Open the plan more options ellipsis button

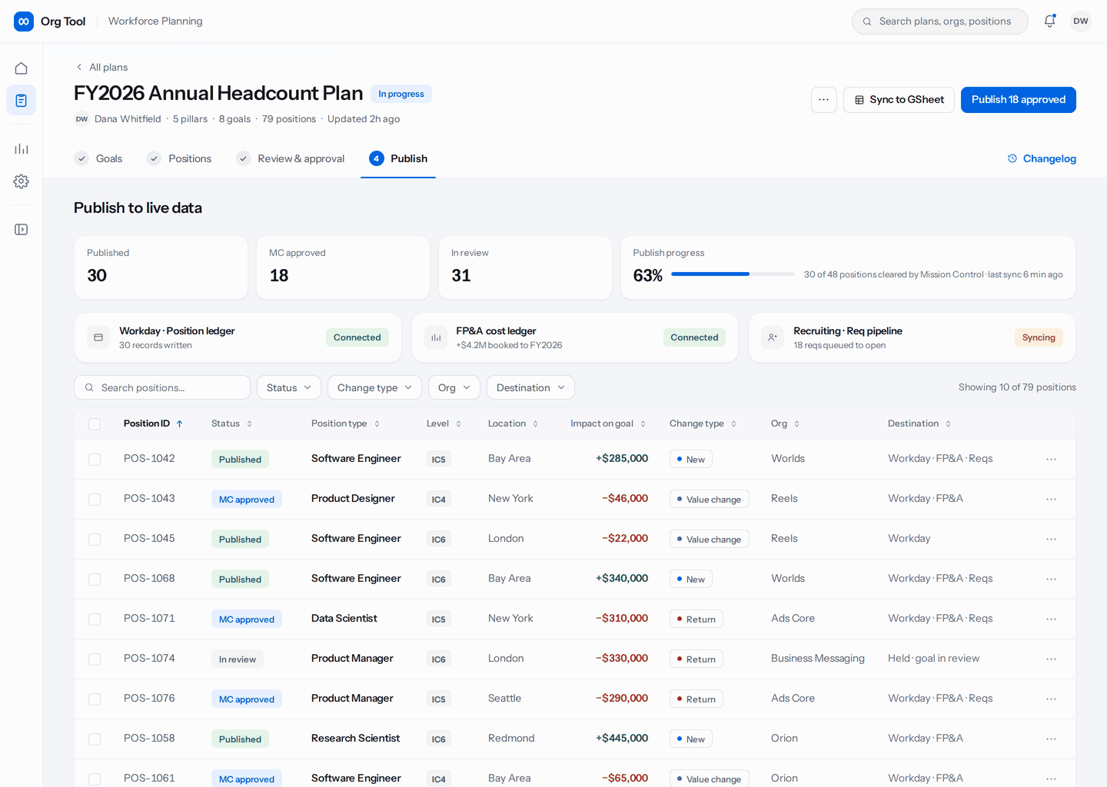coord(824,100)
